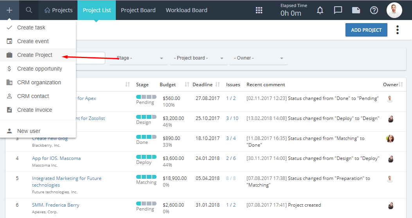
Task: Open App for IOS. Mascoma project
Action: pos(56,158)
